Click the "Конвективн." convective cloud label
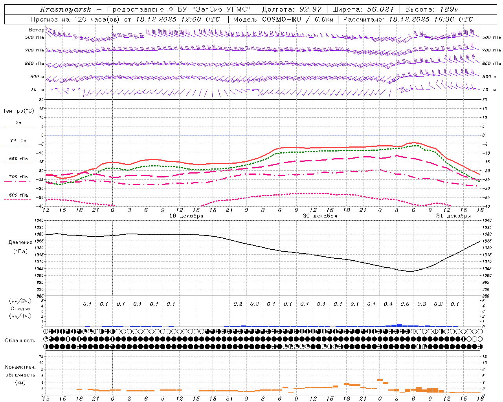503x402 pixels. 20,367
